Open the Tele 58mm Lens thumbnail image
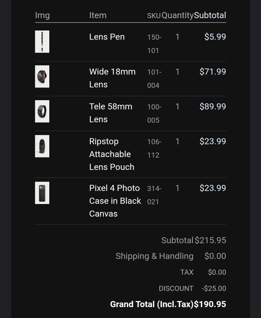This screenshot has width=261, height=318. point(42,111)
